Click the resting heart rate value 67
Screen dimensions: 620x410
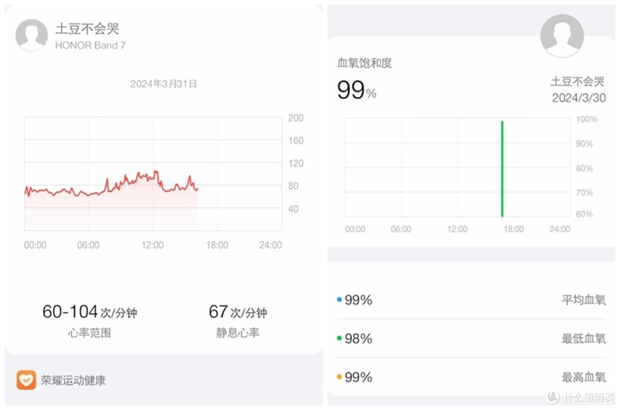[x=218, y=312]
